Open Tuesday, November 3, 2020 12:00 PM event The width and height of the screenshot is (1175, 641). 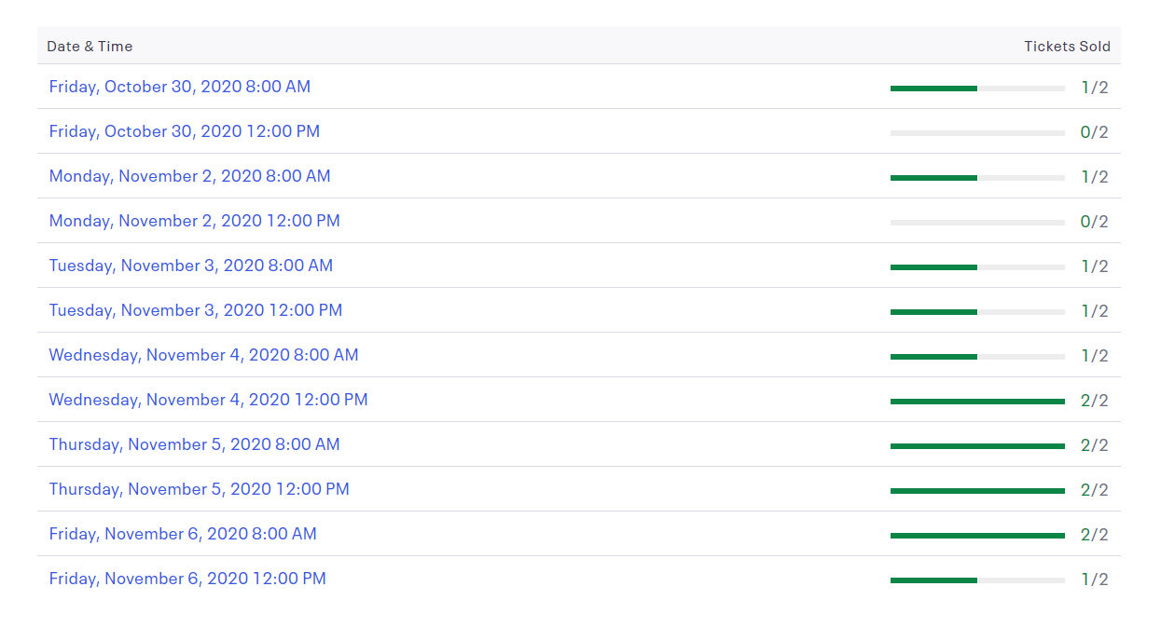[x=196, y=310]
